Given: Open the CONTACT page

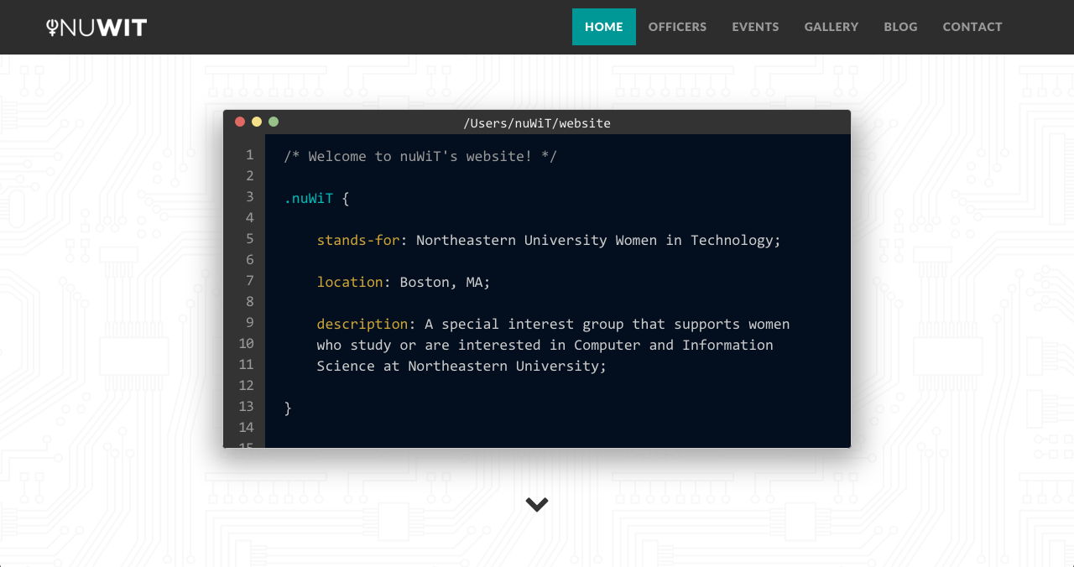Looking at the screenshot, I should click(x=972, y=27).
